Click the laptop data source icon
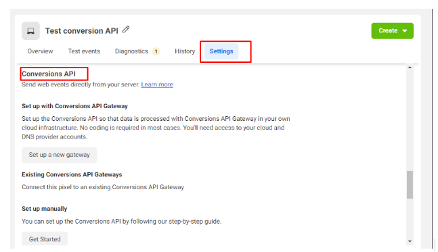This screenshot has width=438, height=252. (30, 30)
